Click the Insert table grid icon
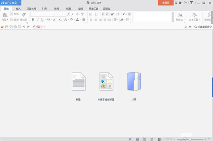The height and width of the screenshot is (141, 213). [130, 14]
